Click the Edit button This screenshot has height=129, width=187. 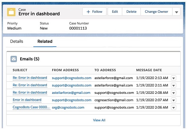(115, 12)
